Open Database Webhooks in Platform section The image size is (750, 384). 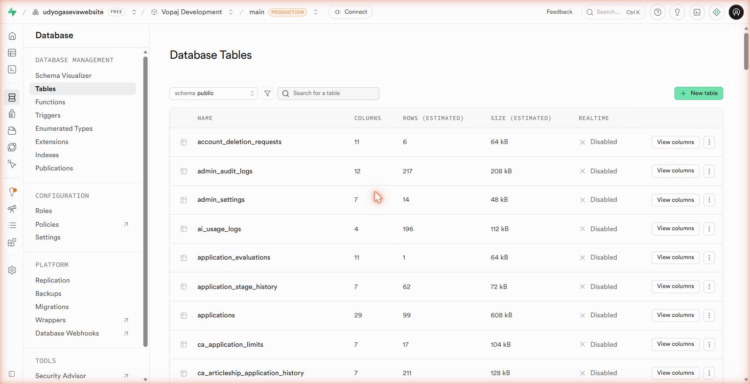point(82,333)
